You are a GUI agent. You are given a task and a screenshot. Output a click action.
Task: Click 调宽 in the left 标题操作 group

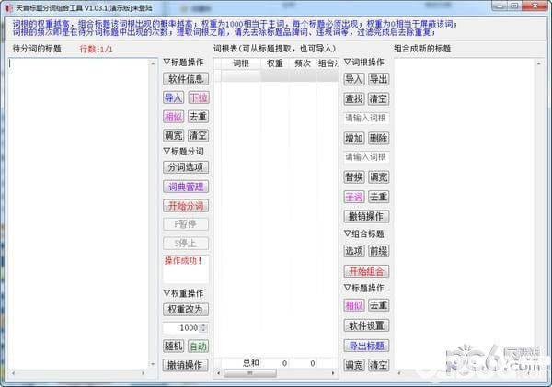click(x=173, y=135)
